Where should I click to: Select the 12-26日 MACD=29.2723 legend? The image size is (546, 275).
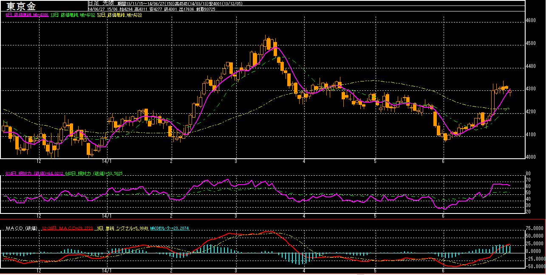(68, 228)
